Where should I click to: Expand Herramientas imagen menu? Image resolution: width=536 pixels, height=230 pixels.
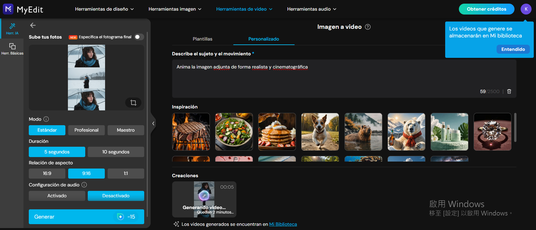[x=175, y=9]
